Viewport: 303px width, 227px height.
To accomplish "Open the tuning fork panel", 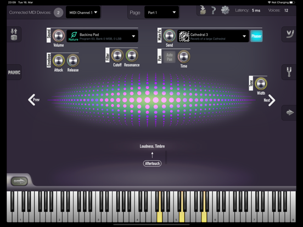I will [x=289, y=72].
